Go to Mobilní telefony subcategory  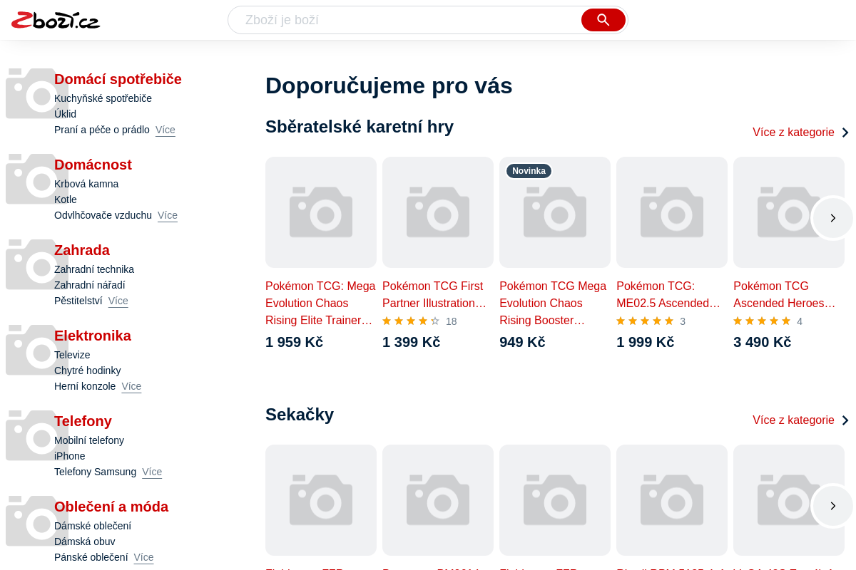[x=89, y=440]
